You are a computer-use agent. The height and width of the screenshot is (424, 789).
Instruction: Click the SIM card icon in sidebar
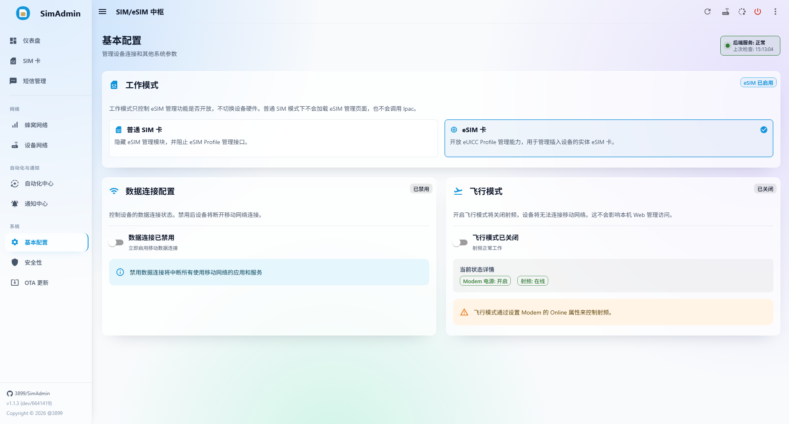pos(13,61)
